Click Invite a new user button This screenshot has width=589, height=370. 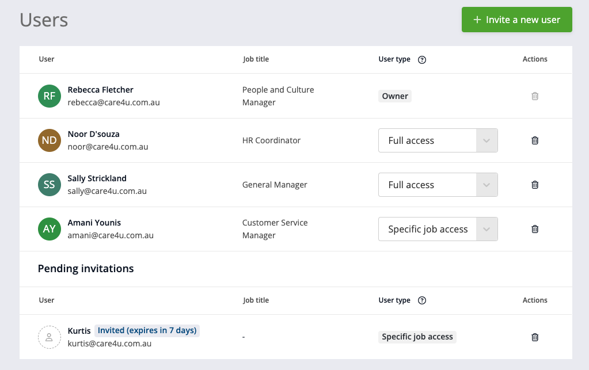(516, 20)
